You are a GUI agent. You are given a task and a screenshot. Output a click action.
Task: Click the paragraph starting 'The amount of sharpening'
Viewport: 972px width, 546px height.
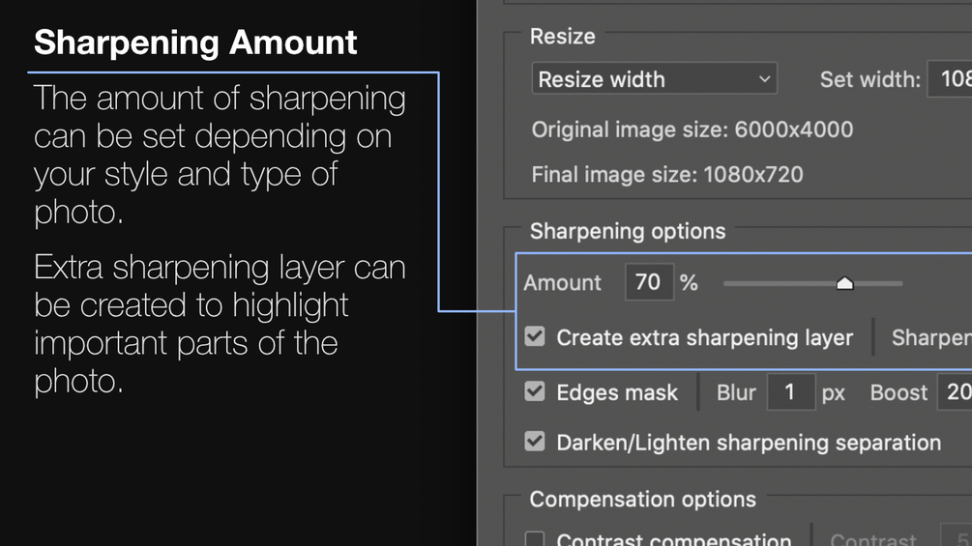click(220, 155)
